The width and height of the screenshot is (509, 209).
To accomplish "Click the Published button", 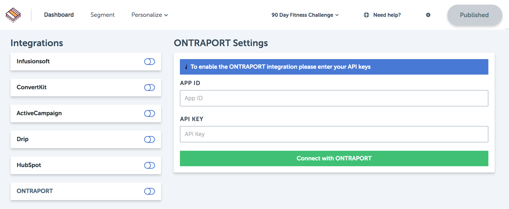I will [x=474, y=15].
